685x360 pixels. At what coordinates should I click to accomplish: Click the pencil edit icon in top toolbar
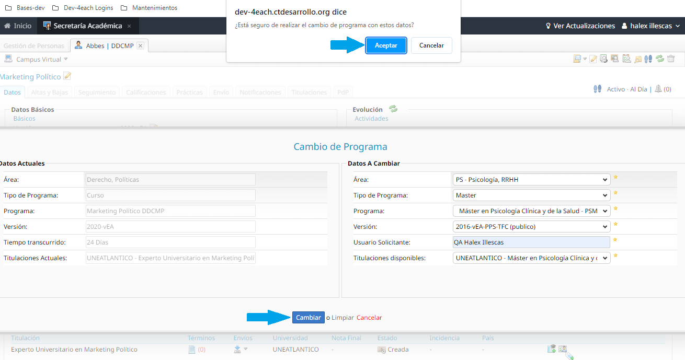tap(593, 59)
